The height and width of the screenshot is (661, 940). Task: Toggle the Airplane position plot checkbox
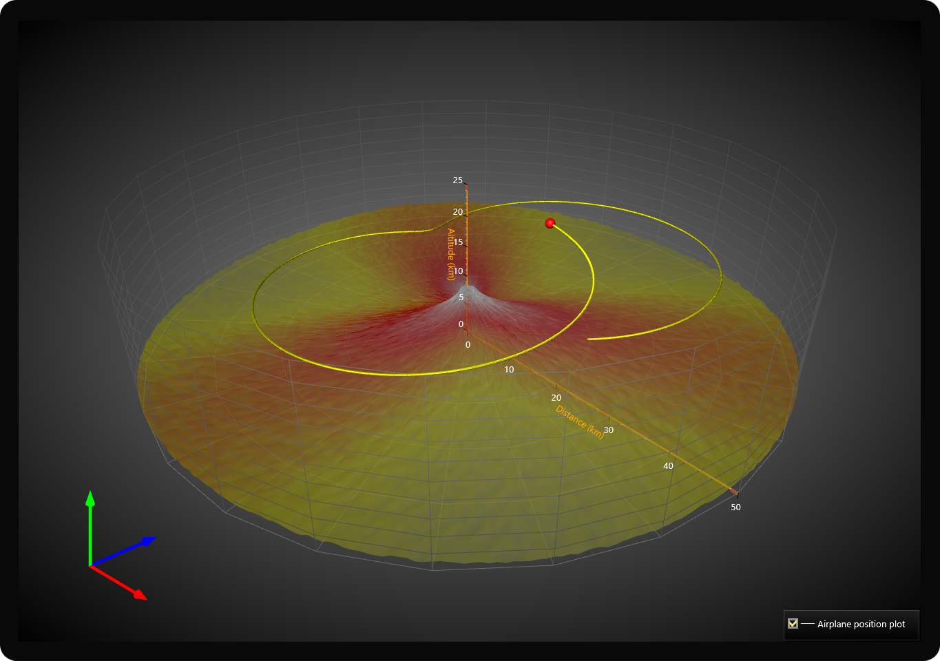pos(793,624)
